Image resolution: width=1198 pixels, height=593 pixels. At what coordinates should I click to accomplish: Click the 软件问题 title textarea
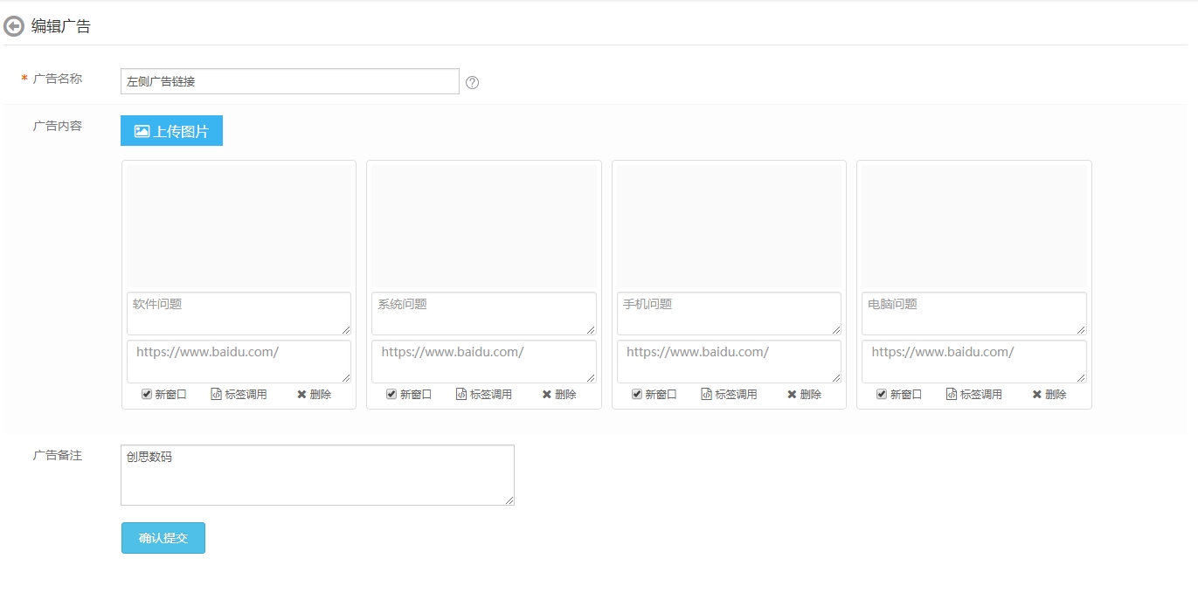click(x=239, y=314)
